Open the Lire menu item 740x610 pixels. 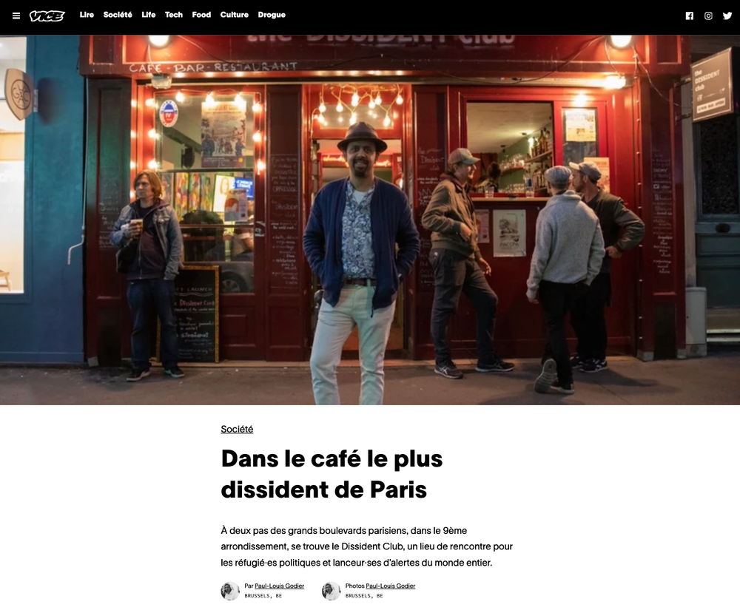[87, 15]
